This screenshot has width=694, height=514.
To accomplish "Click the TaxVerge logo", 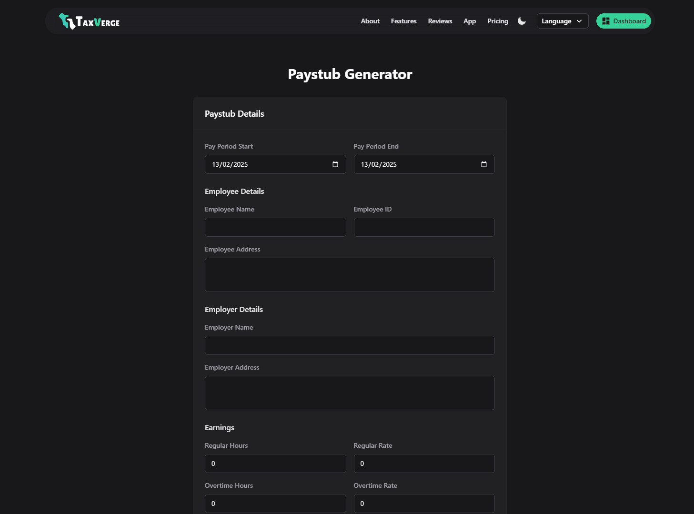I will (x=89, y=20).
